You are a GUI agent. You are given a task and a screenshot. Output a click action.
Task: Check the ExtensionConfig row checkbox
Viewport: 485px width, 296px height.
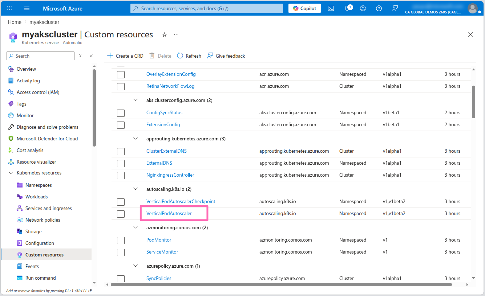coord(121,125)
